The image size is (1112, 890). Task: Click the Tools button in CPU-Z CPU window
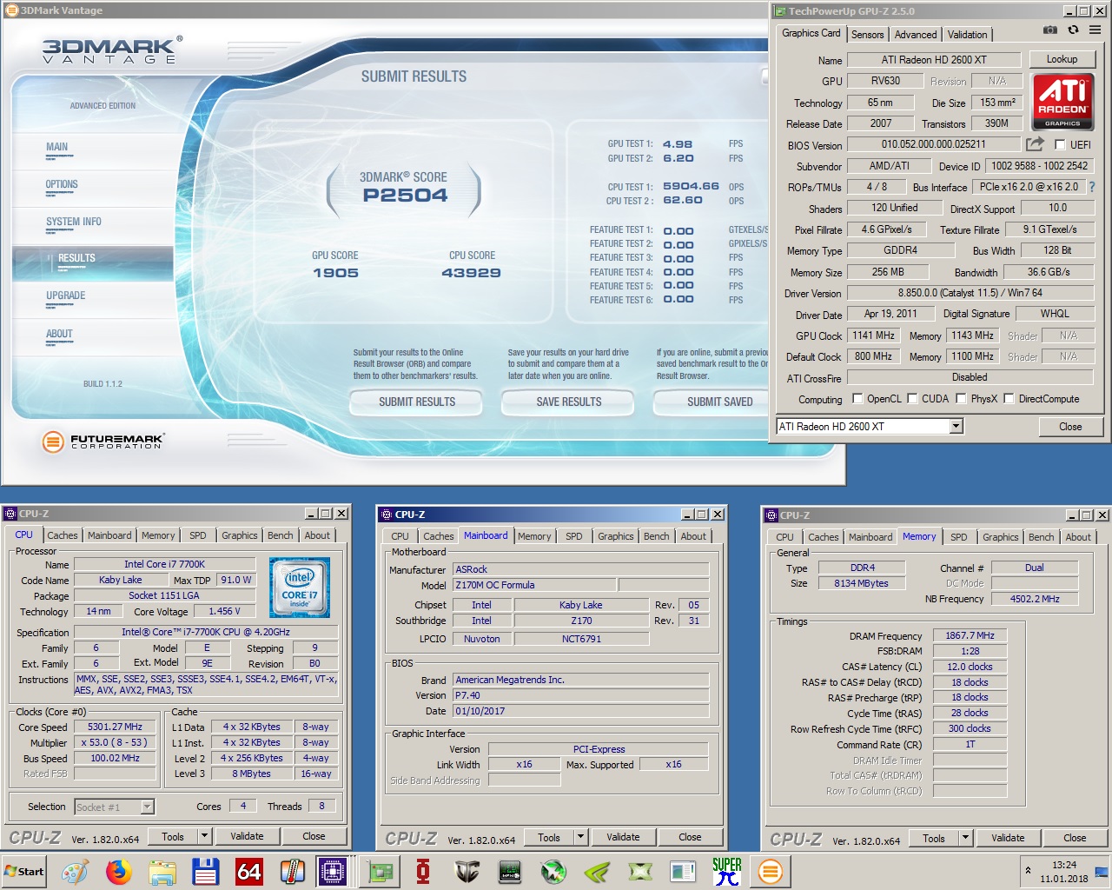point(173,837)
